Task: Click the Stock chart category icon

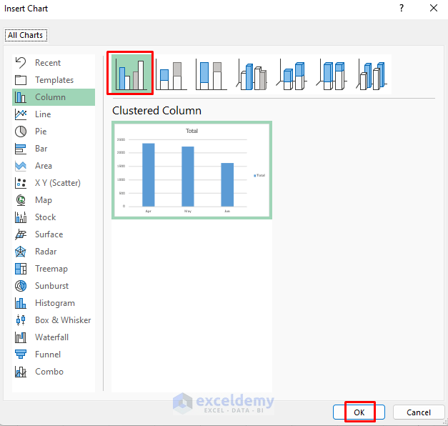Action: coord(21,217)
